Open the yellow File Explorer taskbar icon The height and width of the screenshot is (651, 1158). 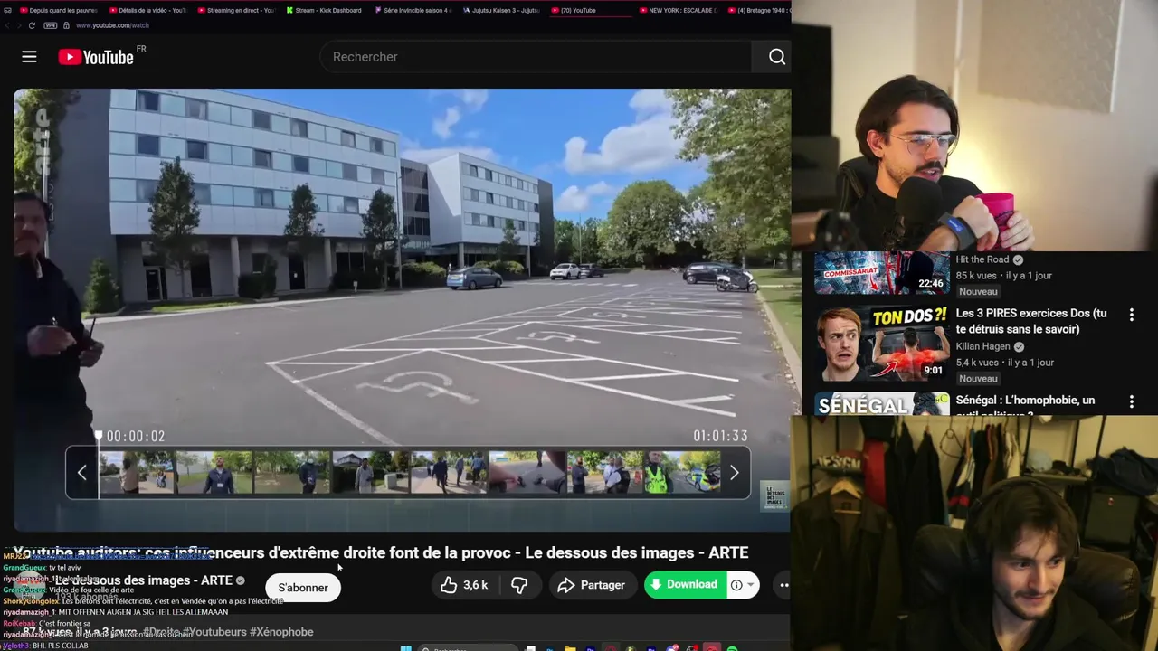[570, 648]
